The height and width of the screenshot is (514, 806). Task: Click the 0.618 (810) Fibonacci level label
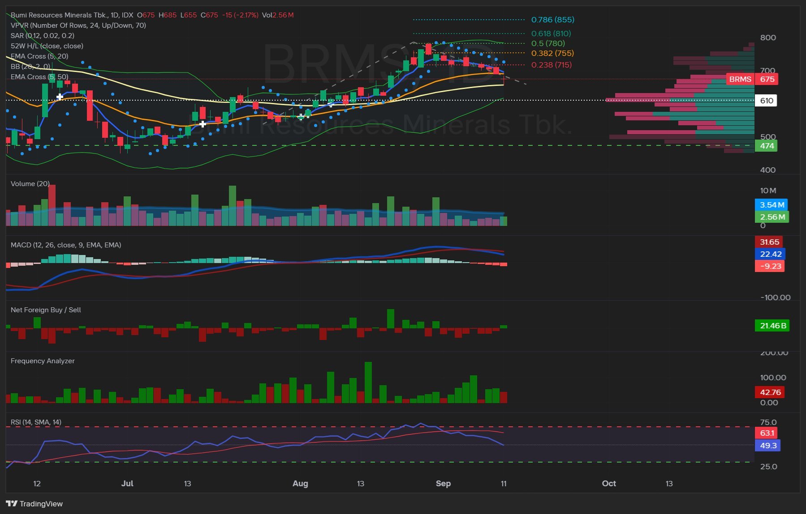[551, 34]
